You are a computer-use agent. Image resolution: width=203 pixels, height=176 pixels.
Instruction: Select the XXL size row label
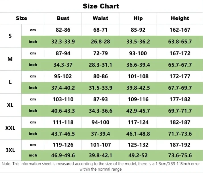click(x=10, y=128)
